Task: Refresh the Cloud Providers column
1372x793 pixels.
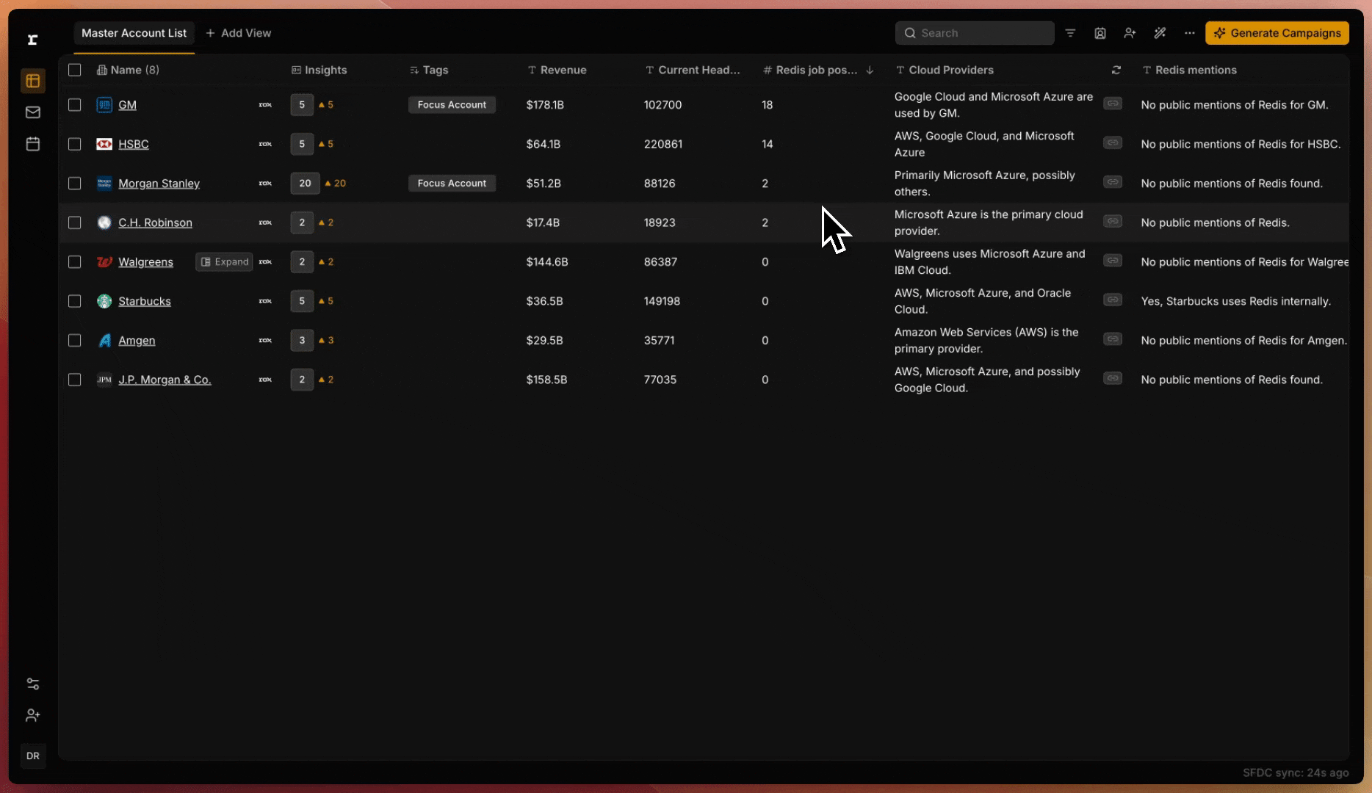Action: click(x=1116, y=70)
